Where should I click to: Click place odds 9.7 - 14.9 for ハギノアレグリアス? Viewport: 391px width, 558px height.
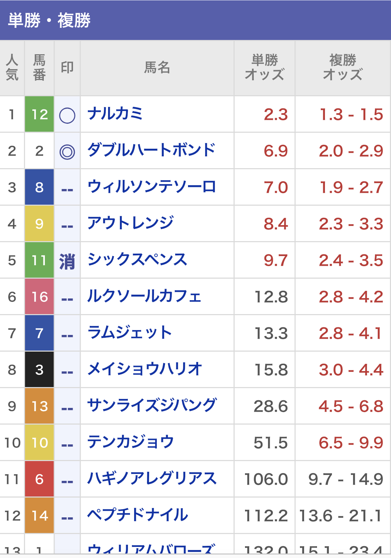pyautogui.click(x=345, y=479)
